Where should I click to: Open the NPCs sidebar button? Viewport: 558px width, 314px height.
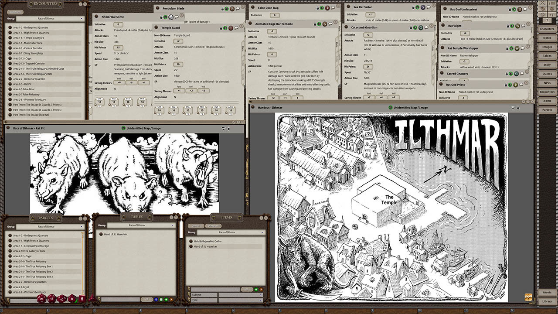pyautogui.click(x=547, y=83)
